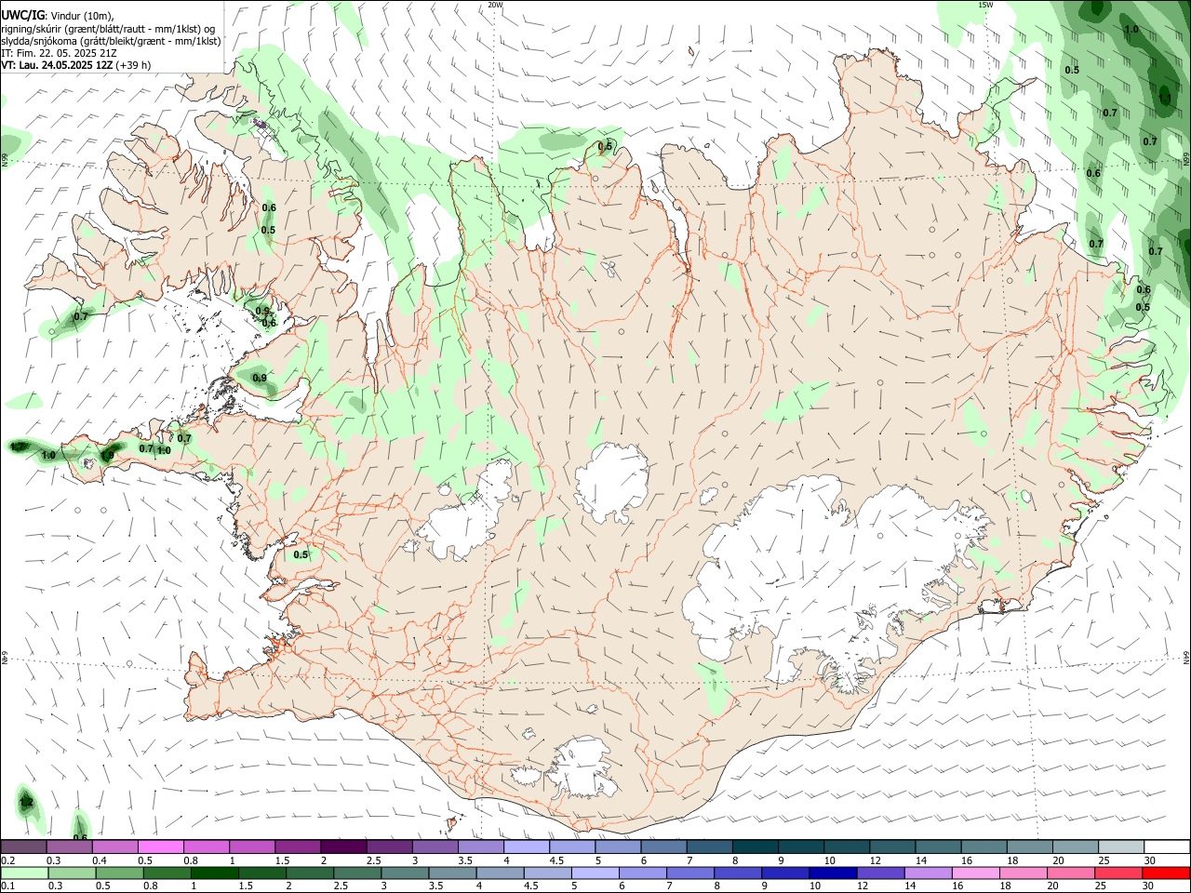Image resolution: width=1191 pixels, height=893 pixels.
Task: Pick the darkest purple 2 swatch in upper legend
Action: click(343, 847)
